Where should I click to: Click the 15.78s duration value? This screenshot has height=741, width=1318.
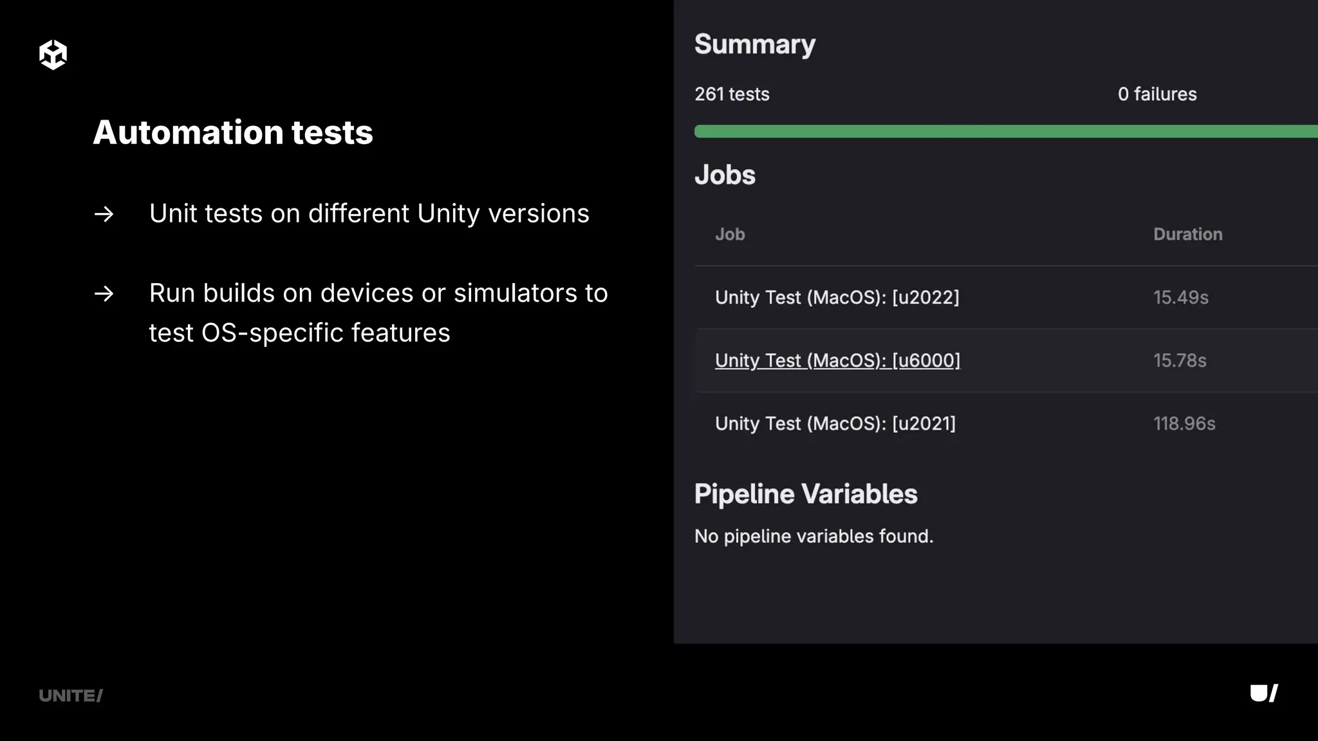point(1180,360)
